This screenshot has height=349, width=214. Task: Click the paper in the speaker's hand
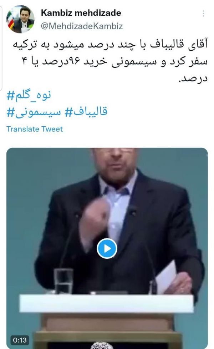coord(167,277)
